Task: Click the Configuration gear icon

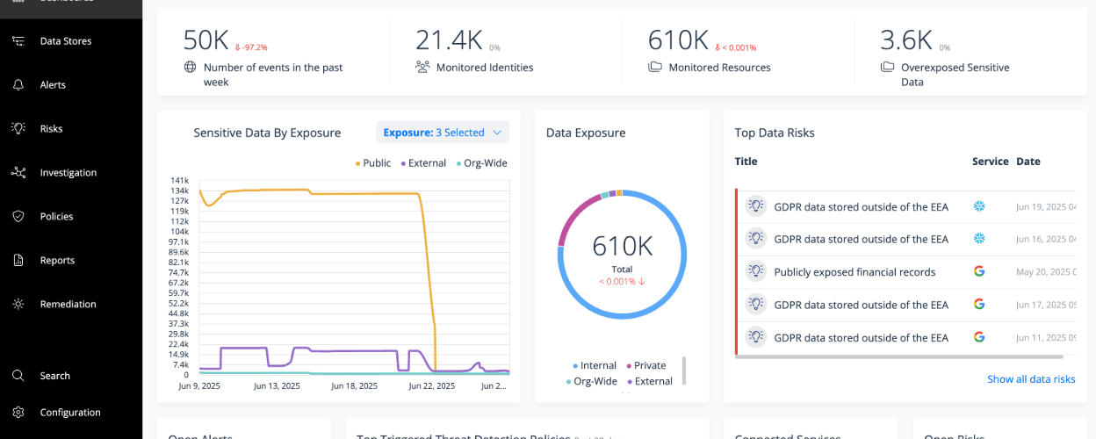Action: pos(18,413)
